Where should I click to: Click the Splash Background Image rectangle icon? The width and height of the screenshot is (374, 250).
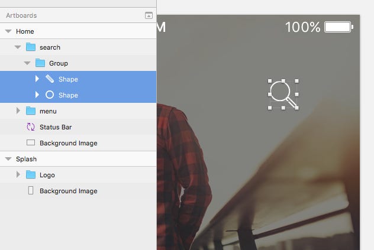coord(31,191)
